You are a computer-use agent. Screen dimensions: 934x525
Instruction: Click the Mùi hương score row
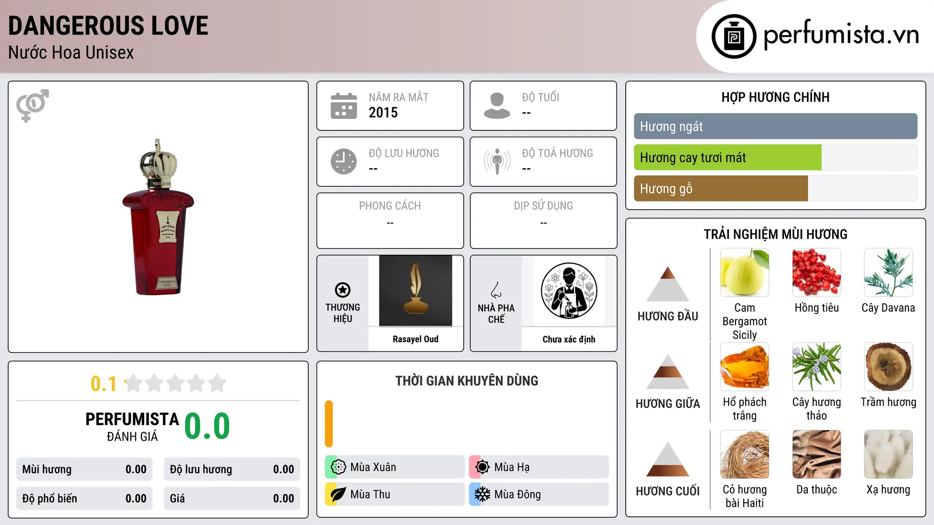pos(84,469)
